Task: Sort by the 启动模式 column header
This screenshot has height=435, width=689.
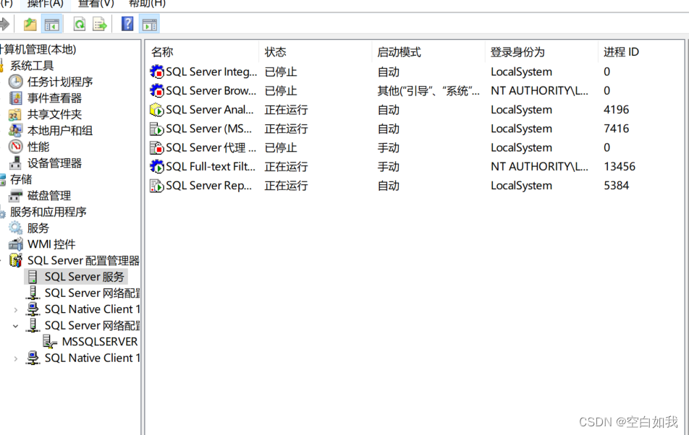Action: [x=400, y=53]
